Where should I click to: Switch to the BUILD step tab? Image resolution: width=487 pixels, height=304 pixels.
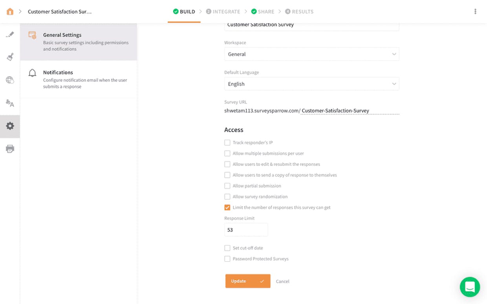pos(184,12)
